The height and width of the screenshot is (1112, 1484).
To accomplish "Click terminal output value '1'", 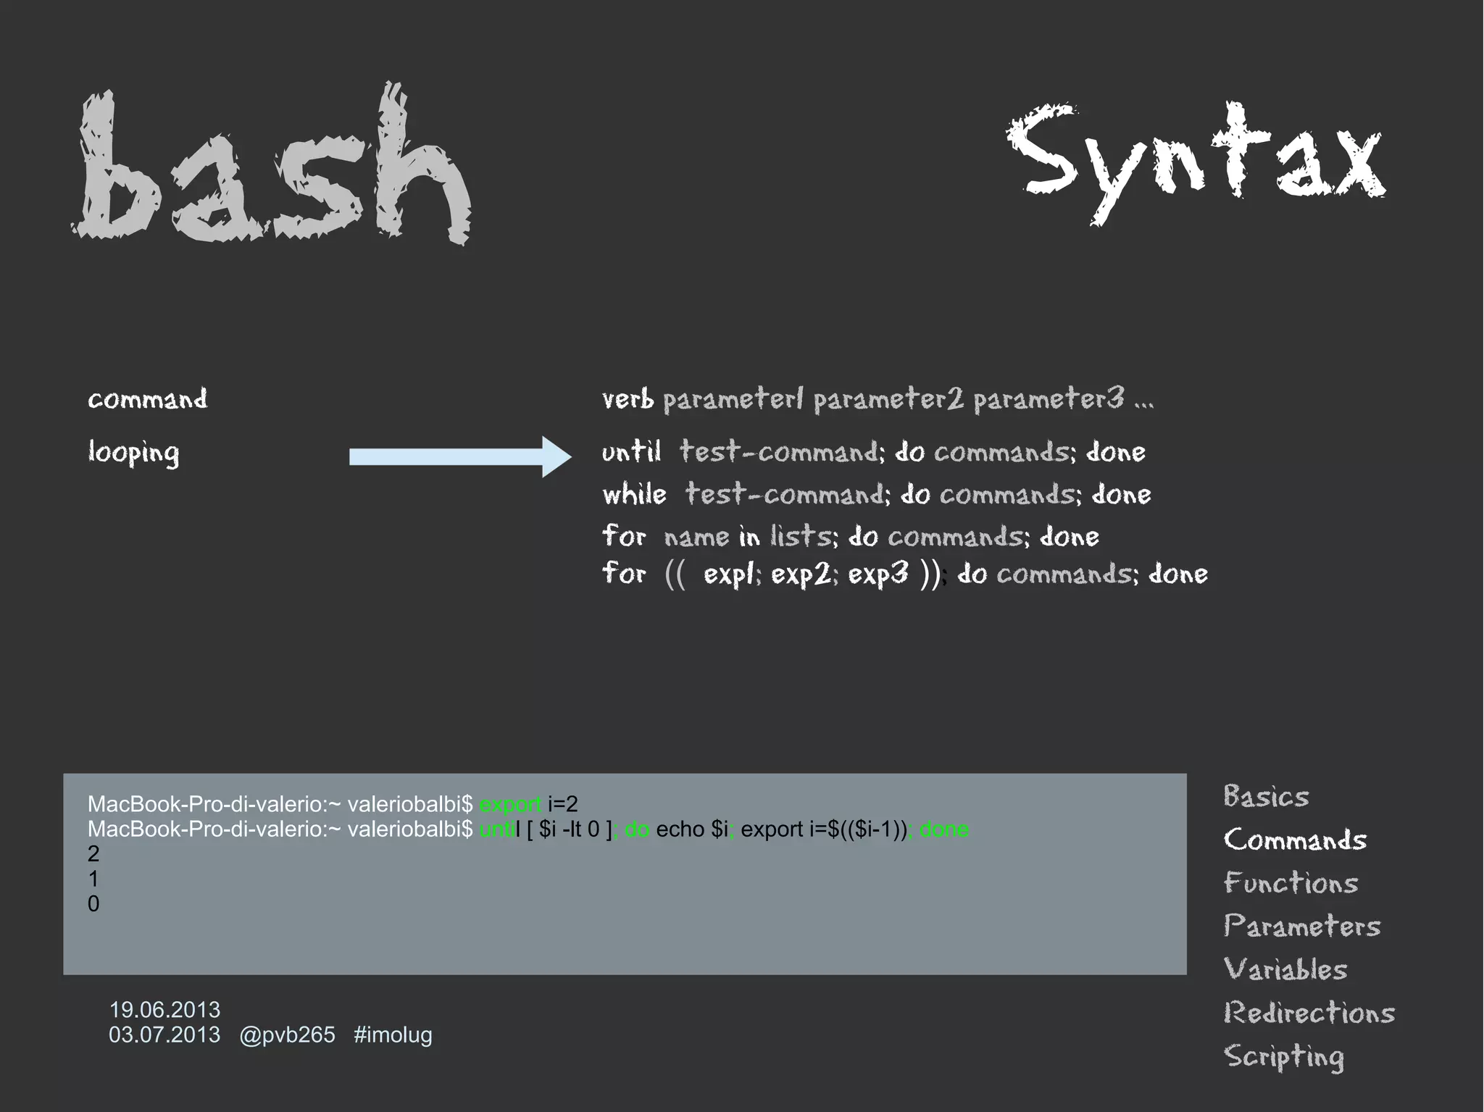I will 93,879.
